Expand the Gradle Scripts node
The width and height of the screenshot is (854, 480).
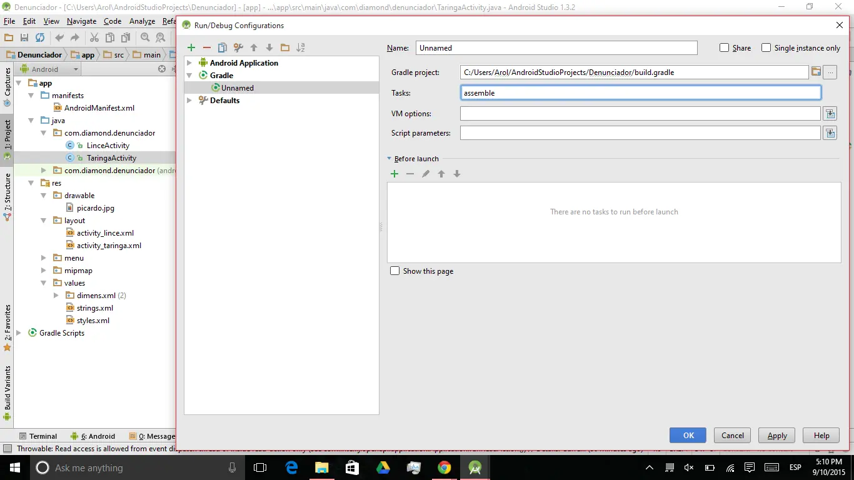point(18,333)
